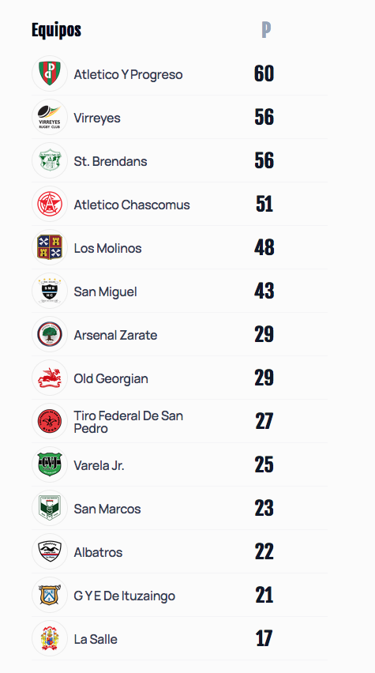Open the Virreyes team name link

click(x=97, y=118)
